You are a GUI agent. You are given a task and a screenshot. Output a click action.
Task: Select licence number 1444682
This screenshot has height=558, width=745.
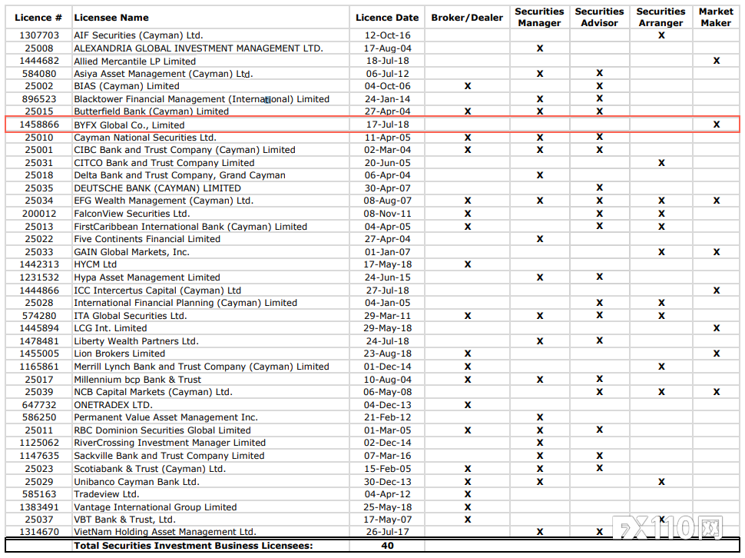click(39, 61)
